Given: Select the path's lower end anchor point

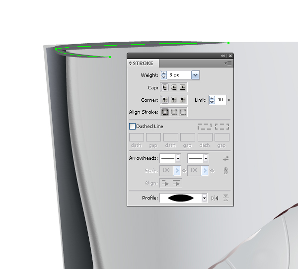Looking at the screenshot, I should (110, 57).
